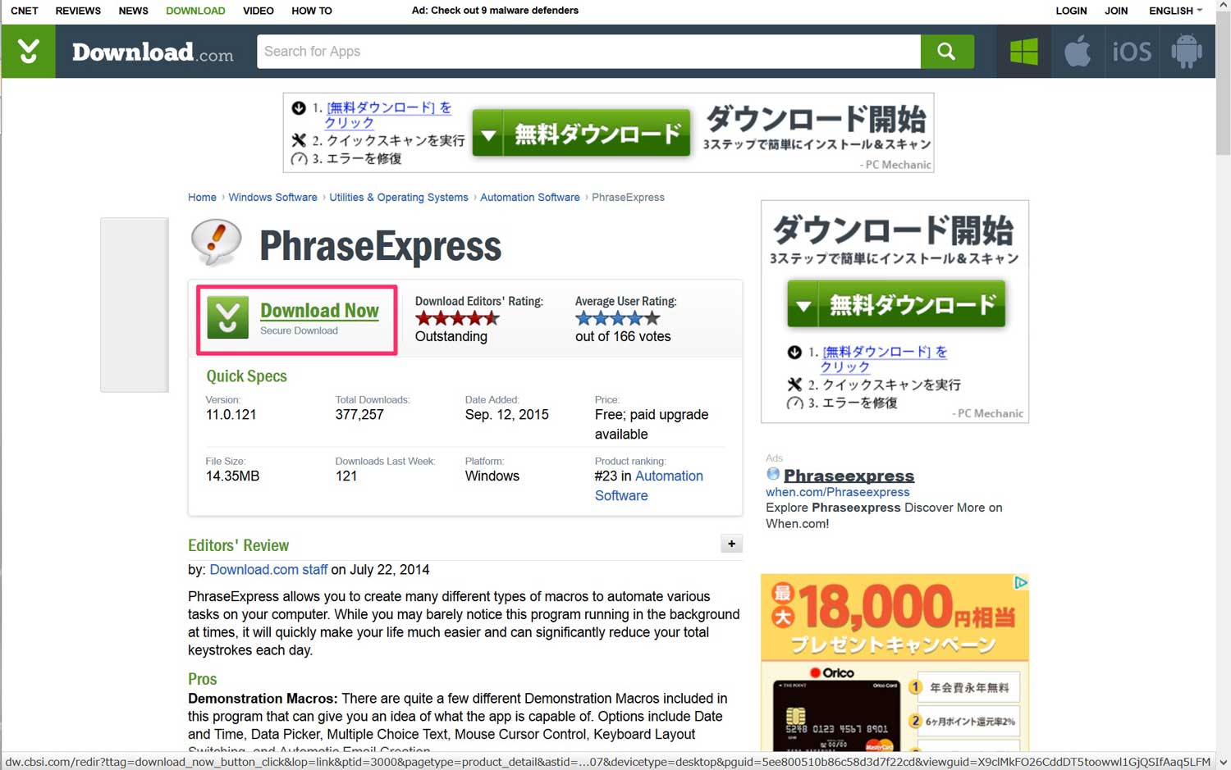Click total downloads value 377,257

click(359, 415)
